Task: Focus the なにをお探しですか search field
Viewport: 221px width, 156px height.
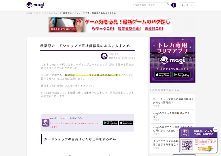Action: [150, 5]
